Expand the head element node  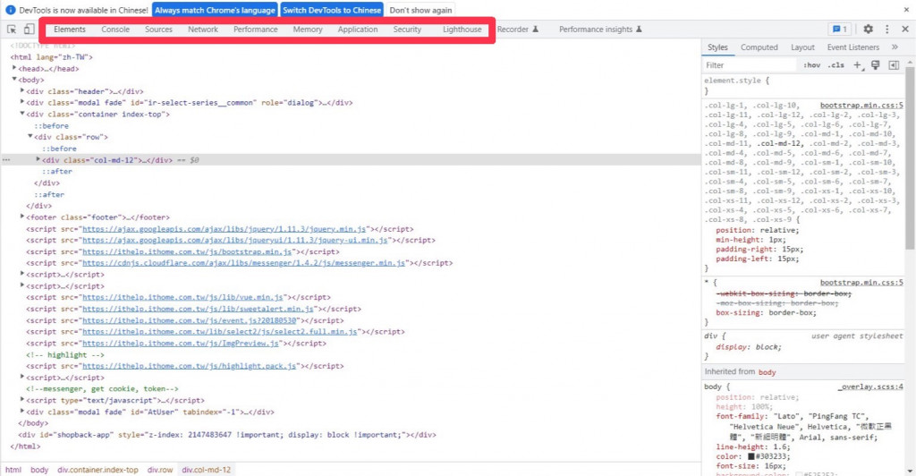14,68
